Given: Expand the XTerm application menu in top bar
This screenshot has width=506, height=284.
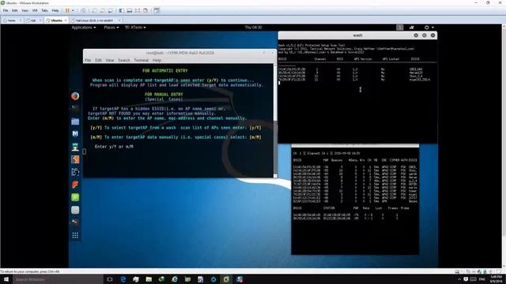Looking at the screenshot, I should click(135, 28).
